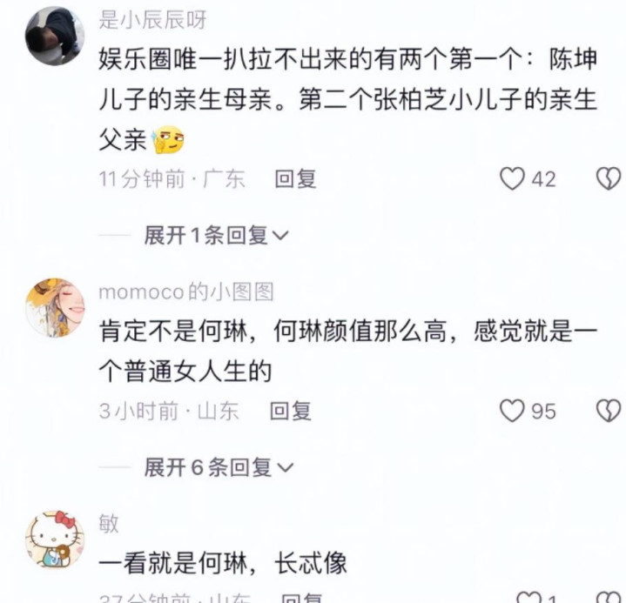
Task: Expand 展开6条回复 under second comment
Action: (x=219, y=467)
